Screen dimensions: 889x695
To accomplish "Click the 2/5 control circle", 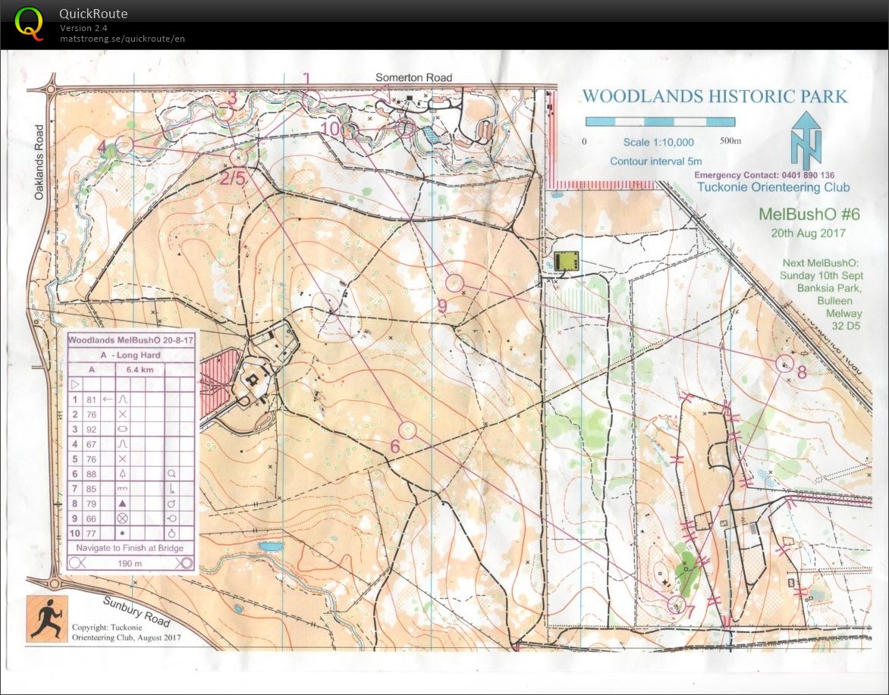I will 237,157.
